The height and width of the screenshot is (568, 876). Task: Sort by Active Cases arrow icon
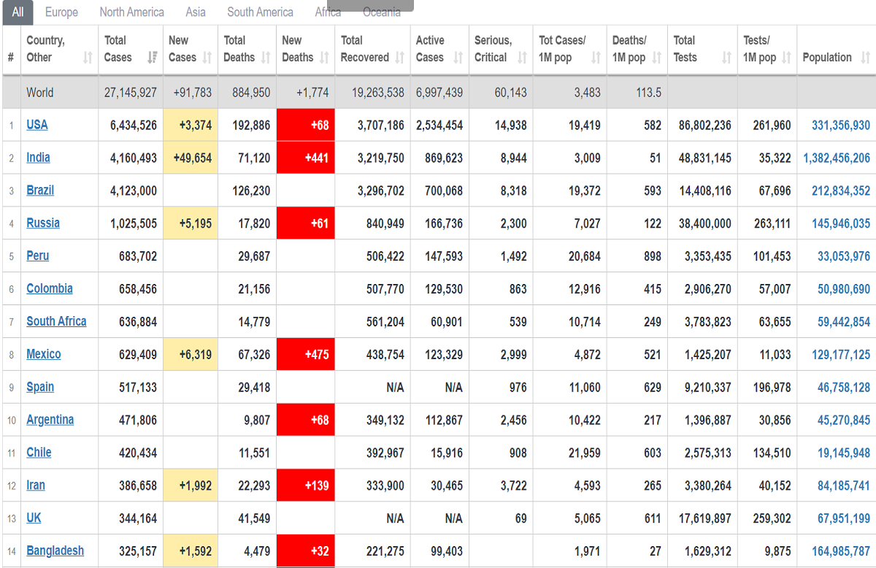pos(458,58)
